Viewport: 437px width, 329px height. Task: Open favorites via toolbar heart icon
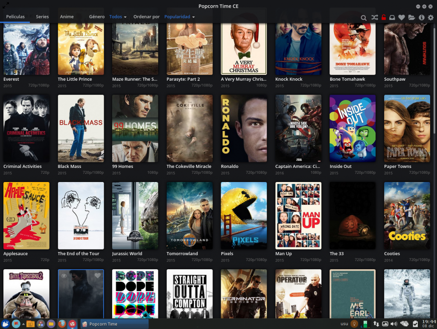(401, 18)
